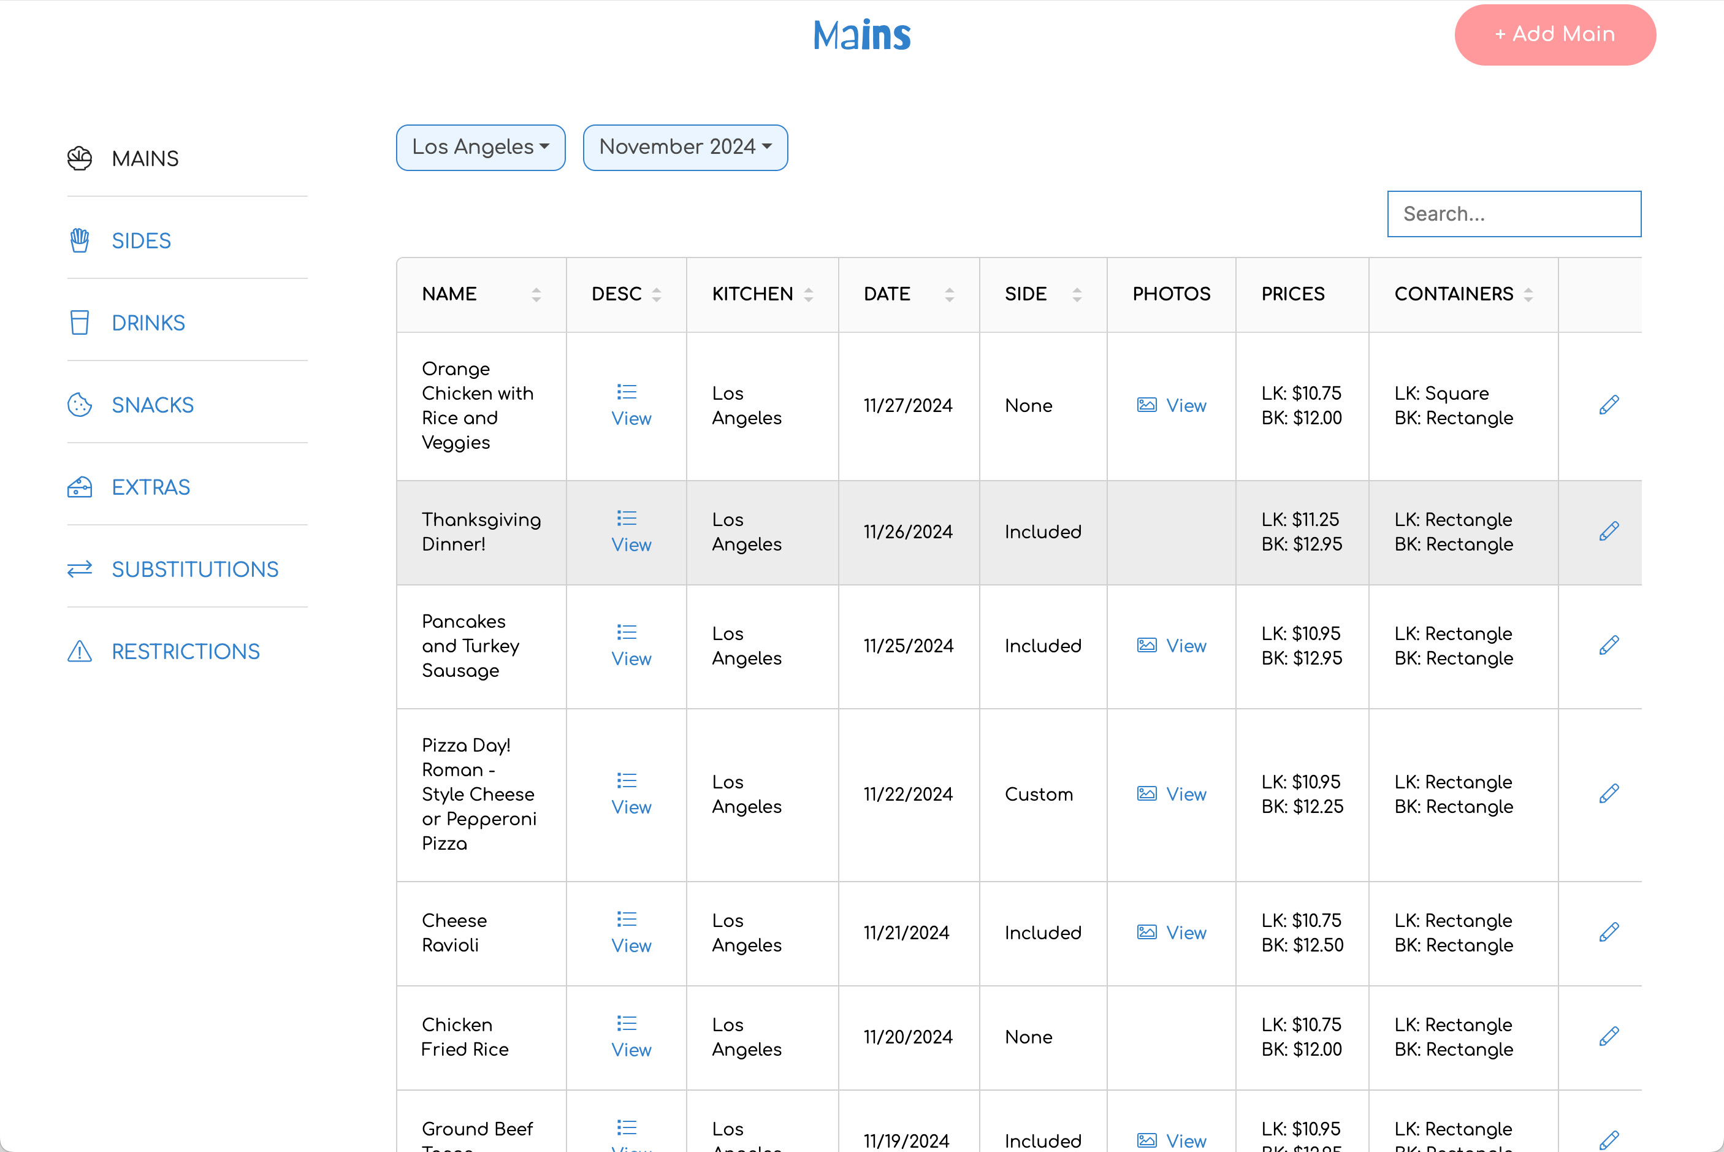Click the Extras cheese icon in sidebar

(x=79, y=487)
